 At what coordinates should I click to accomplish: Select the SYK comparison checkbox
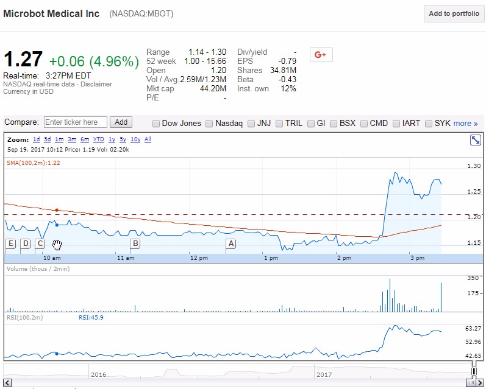click(x=428, y=124)
